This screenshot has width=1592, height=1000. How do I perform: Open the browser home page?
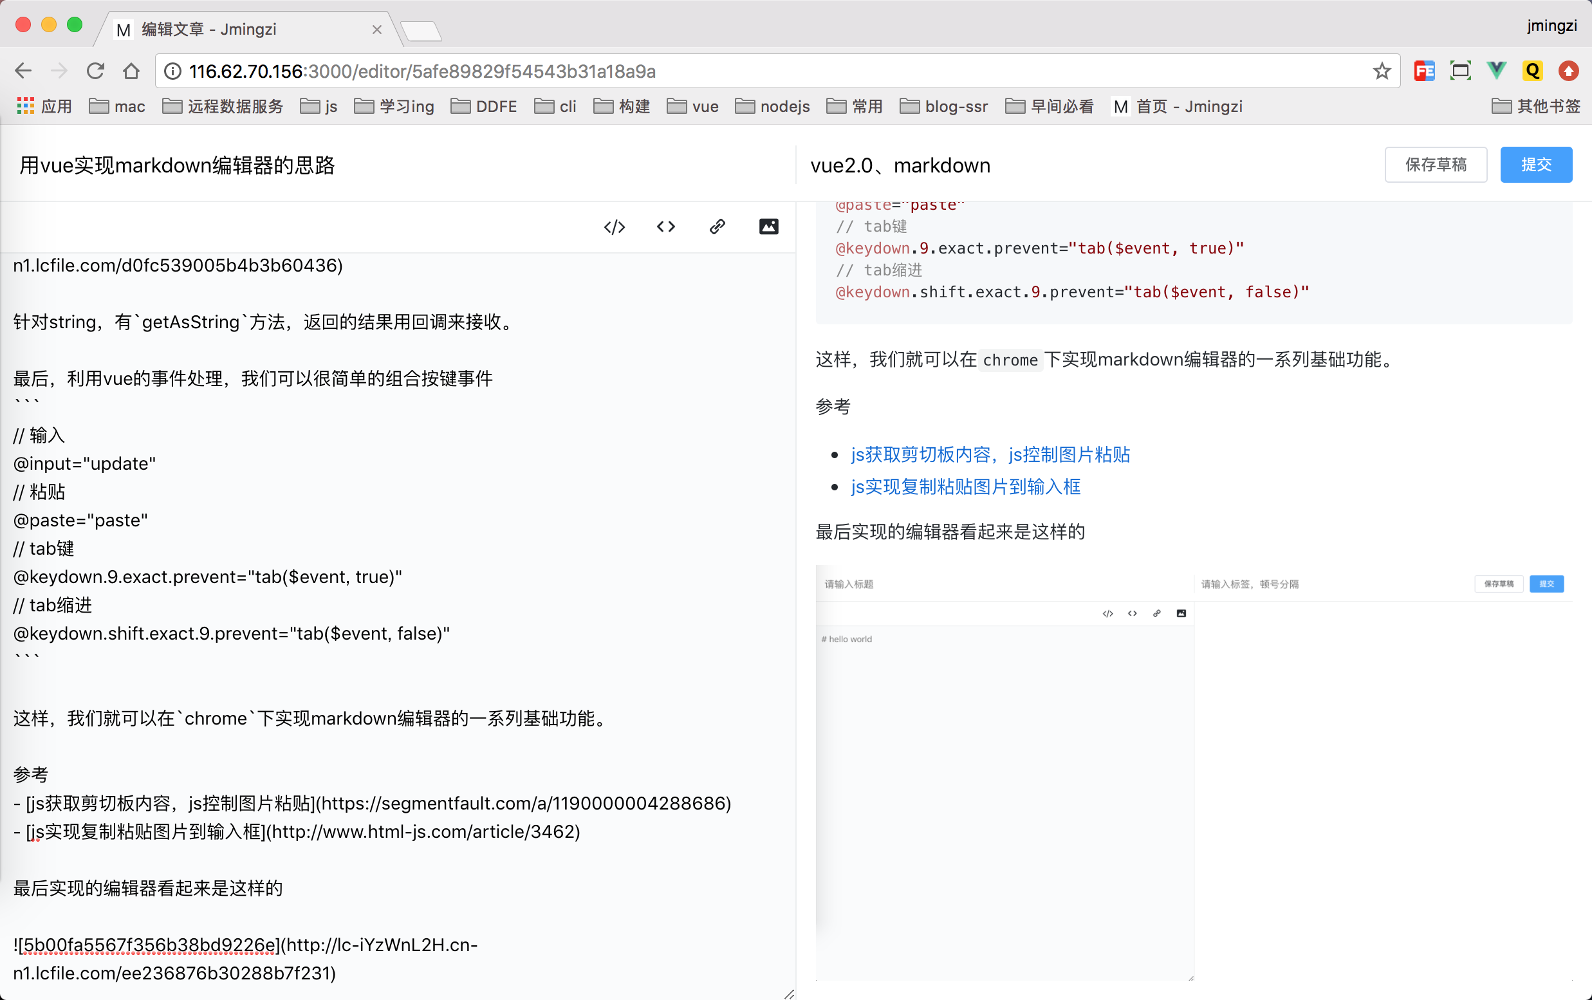point(131,71)
